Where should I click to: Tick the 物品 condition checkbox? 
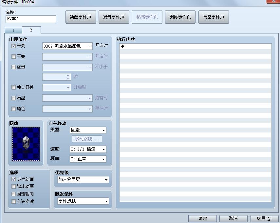[x=13, y=98]
